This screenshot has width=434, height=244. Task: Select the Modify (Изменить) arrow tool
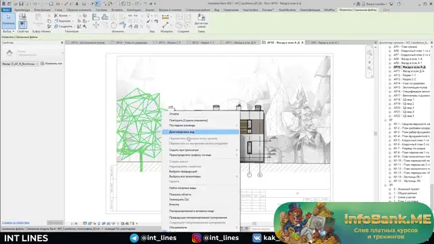pyautogui.click(x=8, y=20)
